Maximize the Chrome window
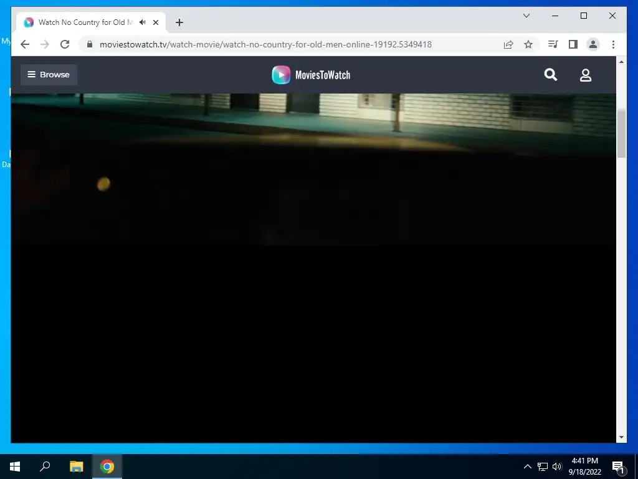 coord(583,16)
